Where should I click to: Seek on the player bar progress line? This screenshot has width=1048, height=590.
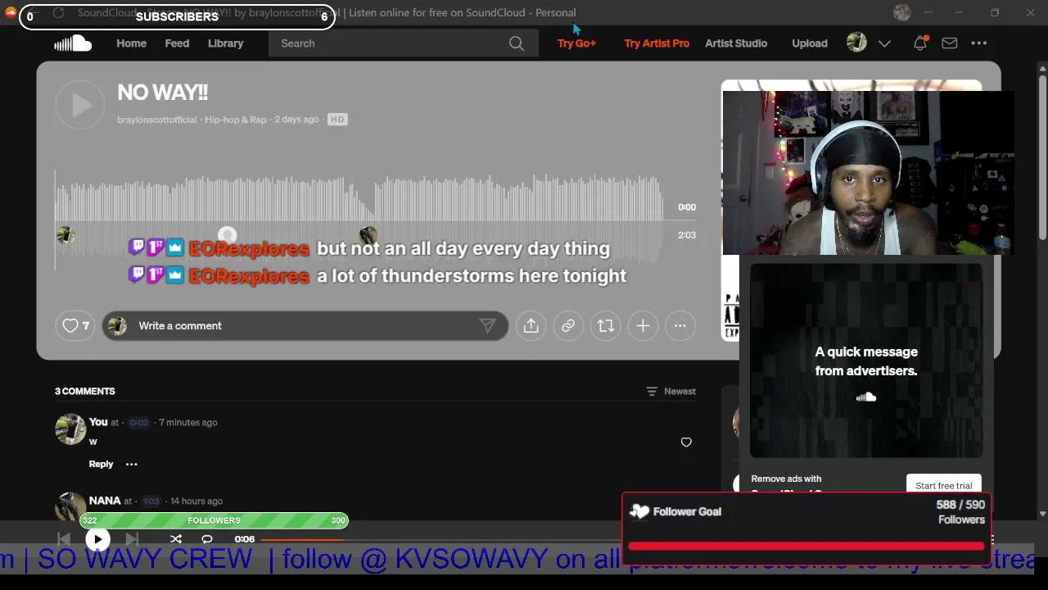[x=441, y=539]
